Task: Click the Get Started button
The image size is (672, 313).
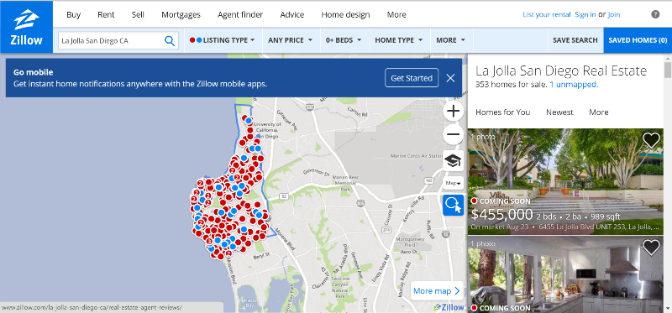Action: (x=412, y=78)
